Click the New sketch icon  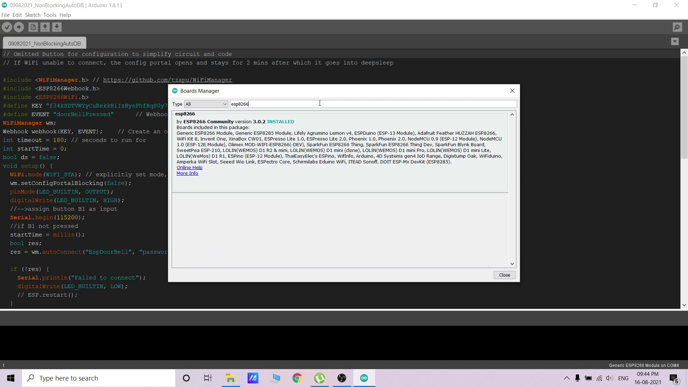tap(33, 27)
